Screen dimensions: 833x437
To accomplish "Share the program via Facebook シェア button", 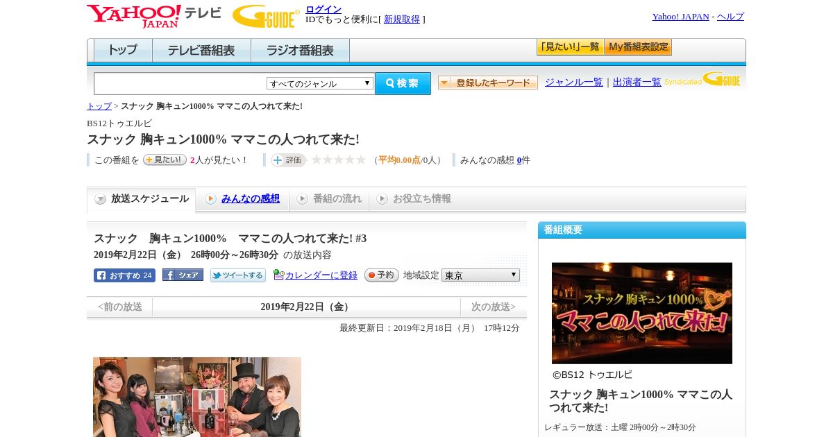I will (x=183, y=275).
